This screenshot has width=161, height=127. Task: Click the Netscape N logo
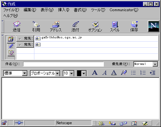point(153,26)
